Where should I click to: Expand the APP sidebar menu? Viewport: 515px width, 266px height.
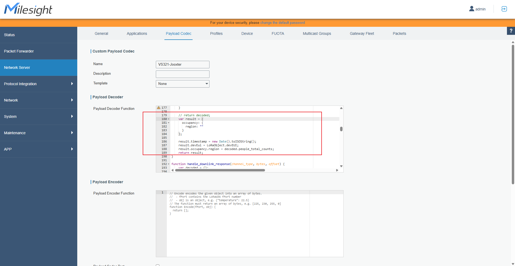pyautogui.click(x=39, y=149)
